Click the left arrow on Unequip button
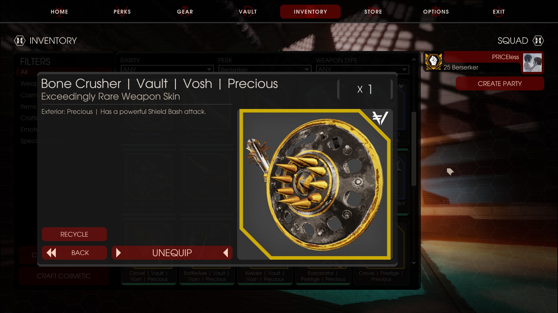 pyautogui.click(x=226, y=253)
